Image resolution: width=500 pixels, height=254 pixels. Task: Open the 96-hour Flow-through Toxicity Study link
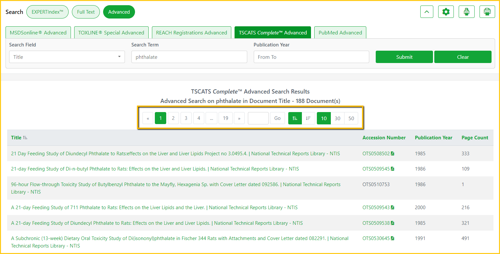[x=145, y=184]
